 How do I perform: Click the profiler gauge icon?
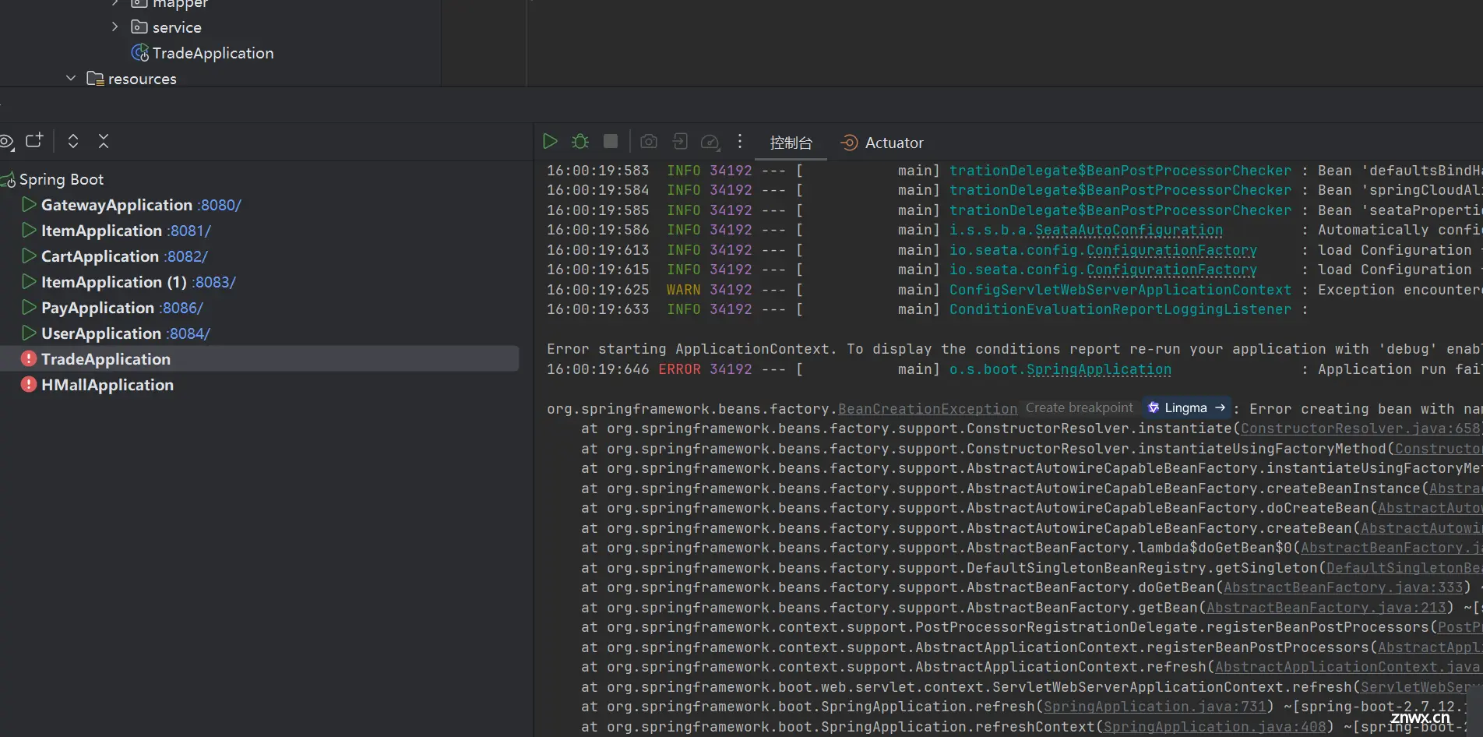pos(710,142)
